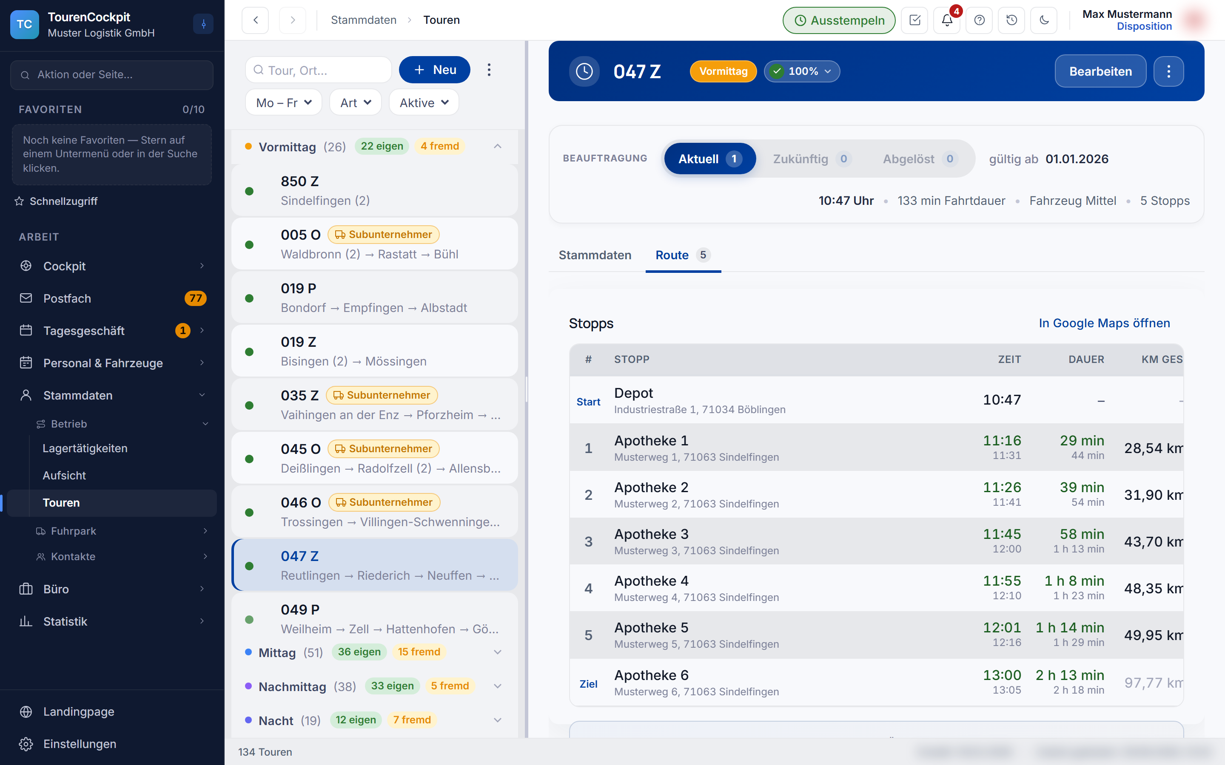This screenshot has height=765, width=1225.
Task: Open the history clock icon
Action: (x=1011, y=20)
